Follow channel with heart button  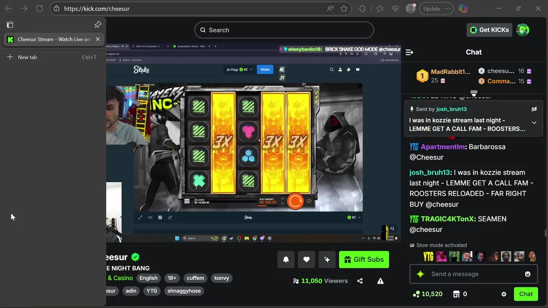[x=307, y=259]
